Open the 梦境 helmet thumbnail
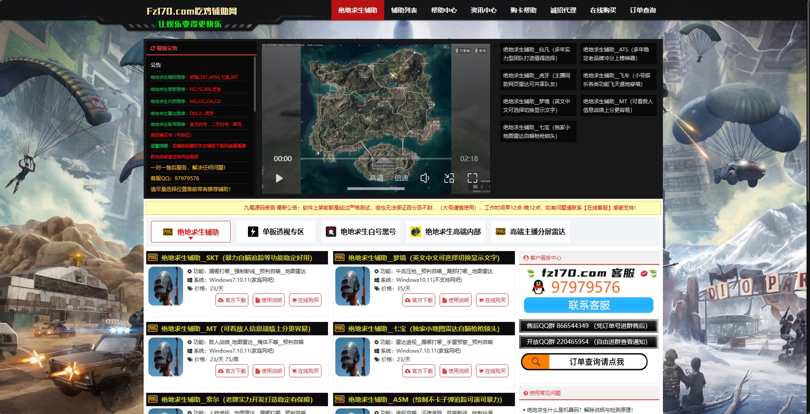 coord(353,286)
